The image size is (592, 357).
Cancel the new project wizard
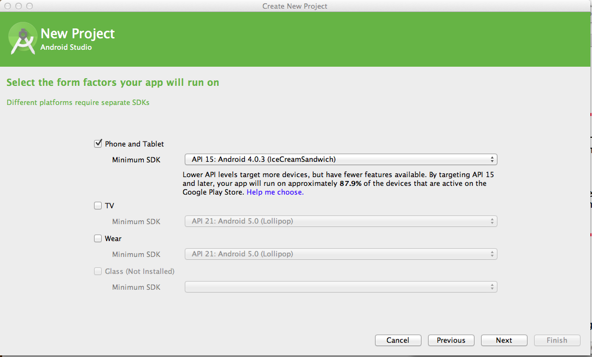pyautogui.click(x=398, y=341)
